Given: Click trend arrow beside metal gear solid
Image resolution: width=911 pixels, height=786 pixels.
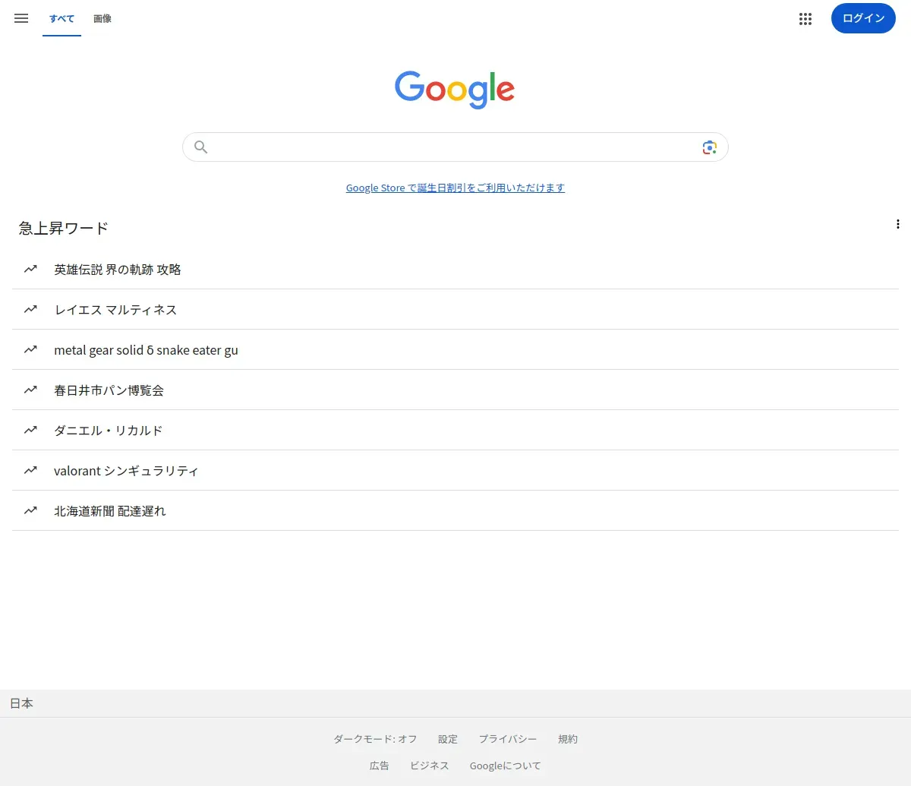Looking at the screenshot, I should [x=30, y=349].
